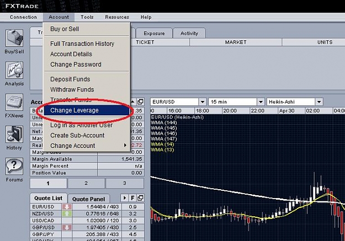Click the F button in Quote List header

[x=132, y=198]
